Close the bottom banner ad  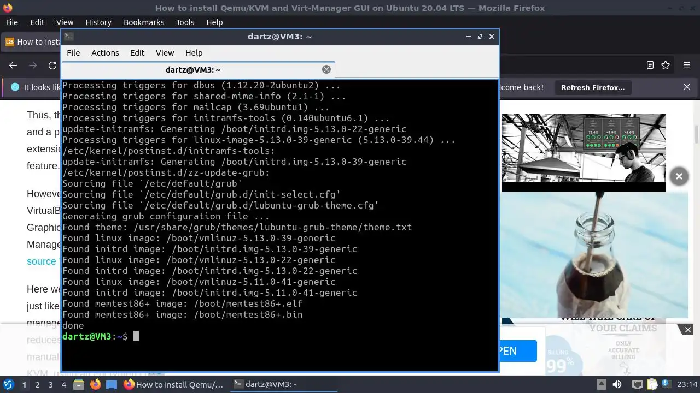click(688, 330)
